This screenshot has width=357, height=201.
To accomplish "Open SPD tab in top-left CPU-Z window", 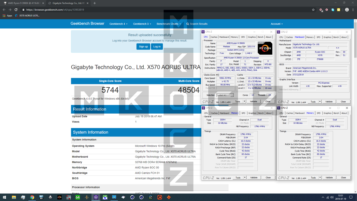I will pyautogui.click(x=243, y=37).
